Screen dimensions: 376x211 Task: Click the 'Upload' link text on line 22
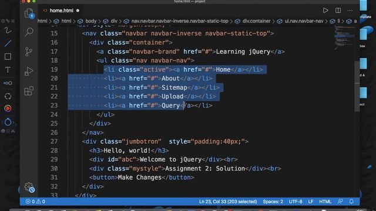[x=172, y=96]
